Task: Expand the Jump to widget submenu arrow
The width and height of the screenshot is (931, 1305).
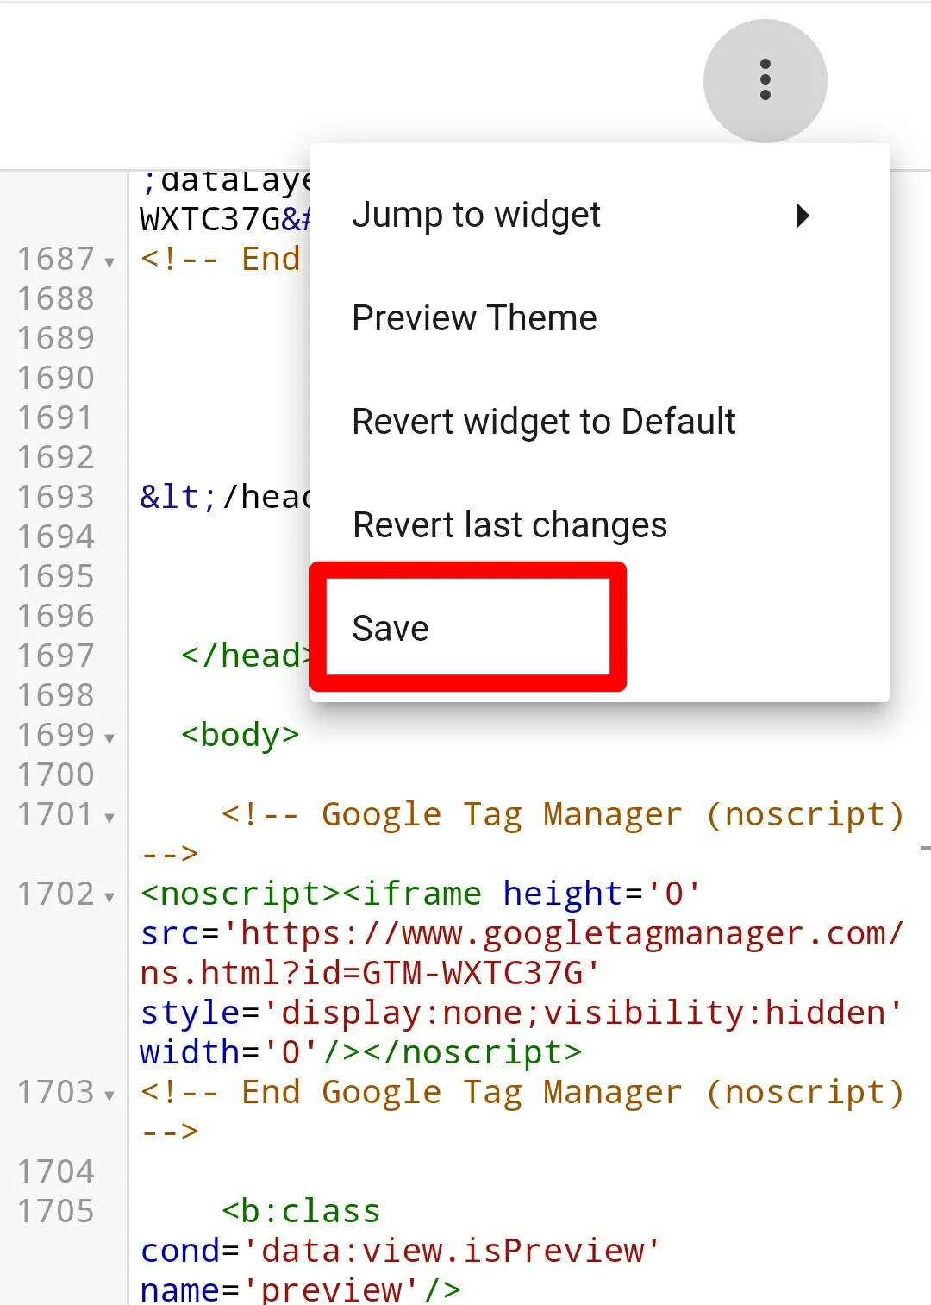Action: 803,215
